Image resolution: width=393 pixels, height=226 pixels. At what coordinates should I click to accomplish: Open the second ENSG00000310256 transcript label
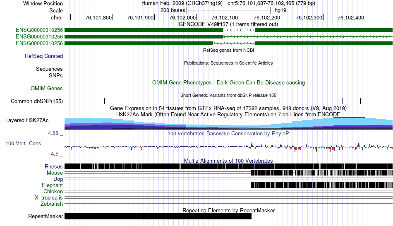tap(39, 36)
